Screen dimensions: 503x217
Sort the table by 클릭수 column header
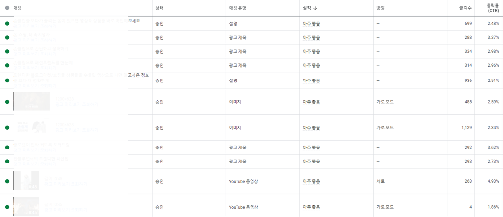tap(465, 8)
